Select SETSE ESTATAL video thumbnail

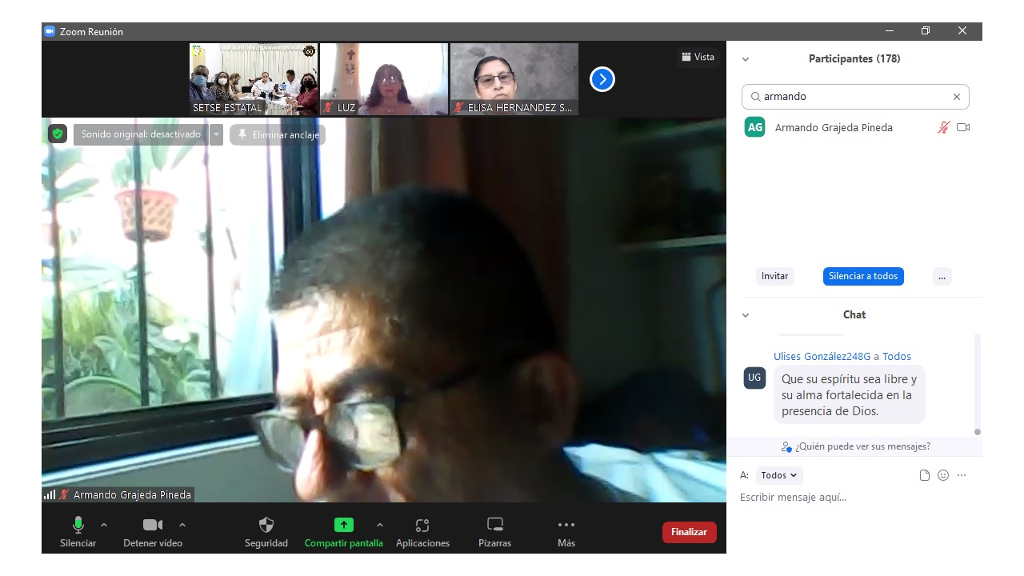coord(254,79)
